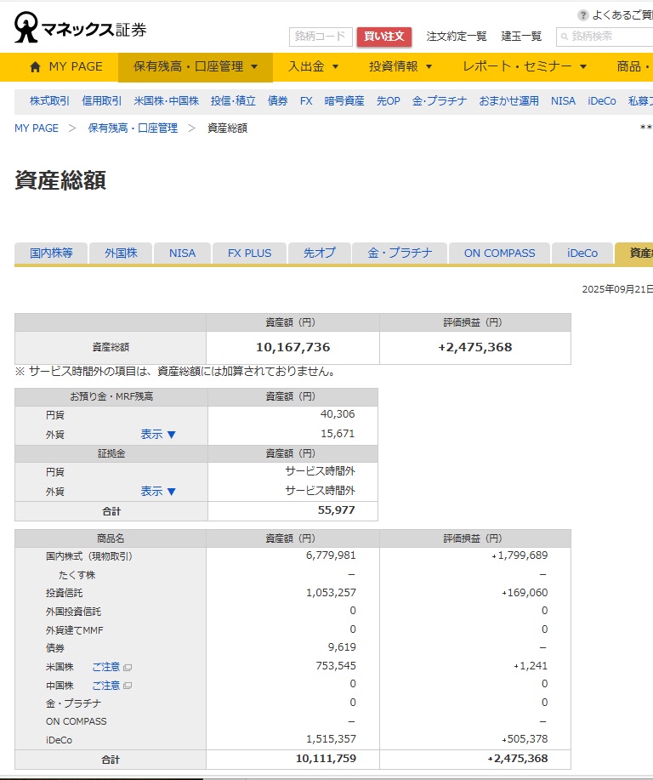This screenshot has height=780, width=653.
Task: Open the 保有残高・口座管理 dropdown menu
Action: point(196,66)
